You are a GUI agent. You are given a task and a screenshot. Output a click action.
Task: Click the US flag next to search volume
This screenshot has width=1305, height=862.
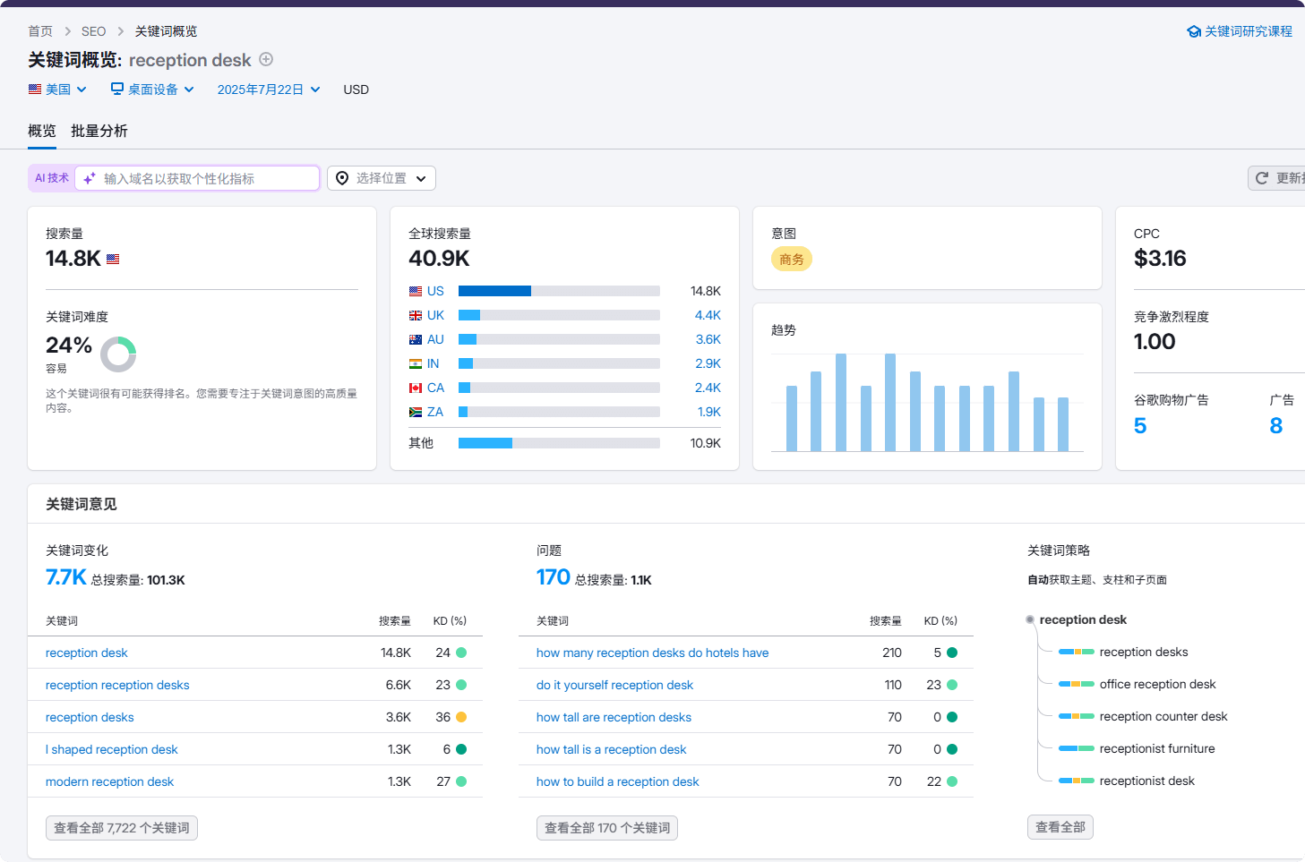[x=113, y=260]
